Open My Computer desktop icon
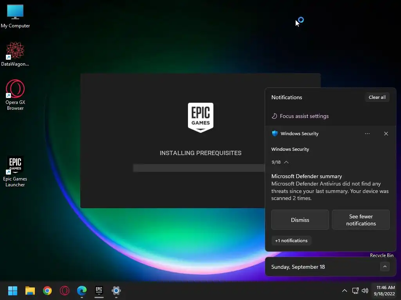Screen dimensions: 401x300 coord(15,16)
